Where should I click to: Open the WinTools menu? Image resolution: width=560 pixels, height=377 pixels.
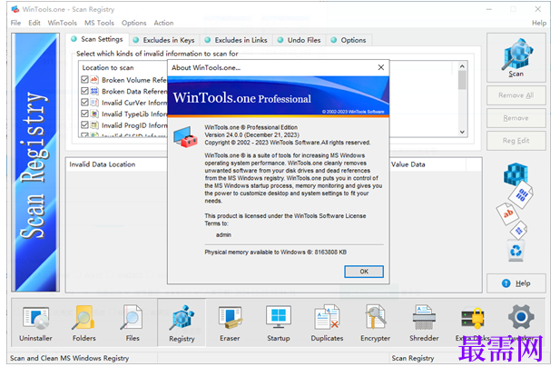click(62, 23)
